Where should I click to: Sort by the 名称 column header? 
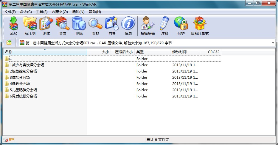pyautogui.click(x=45, y=52)
